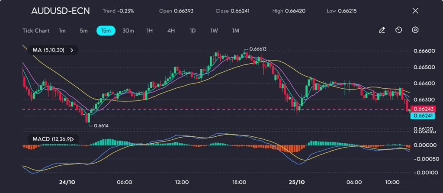The height and width of the screenshot is (193, 443).
Task: Change to the 1W timeframe
Action: [x=214, y=31]
